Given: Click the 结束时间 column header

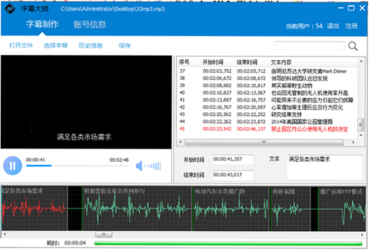Looking at the screenshot, I should 247,62.
